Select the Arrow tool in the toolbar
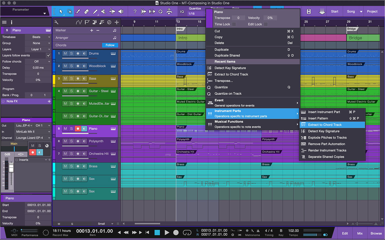Image resolution: width=385 pixels, height=240 pixels. (x=61, y=12)
